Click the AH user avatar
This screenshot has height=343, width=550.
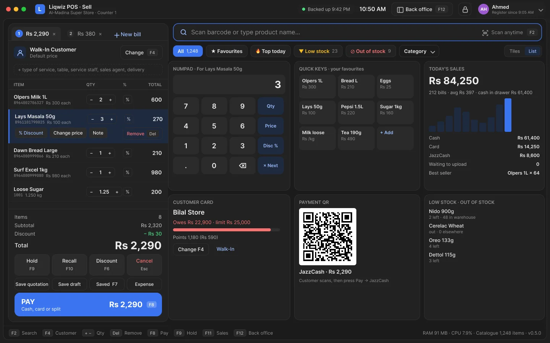click(484, 9)
